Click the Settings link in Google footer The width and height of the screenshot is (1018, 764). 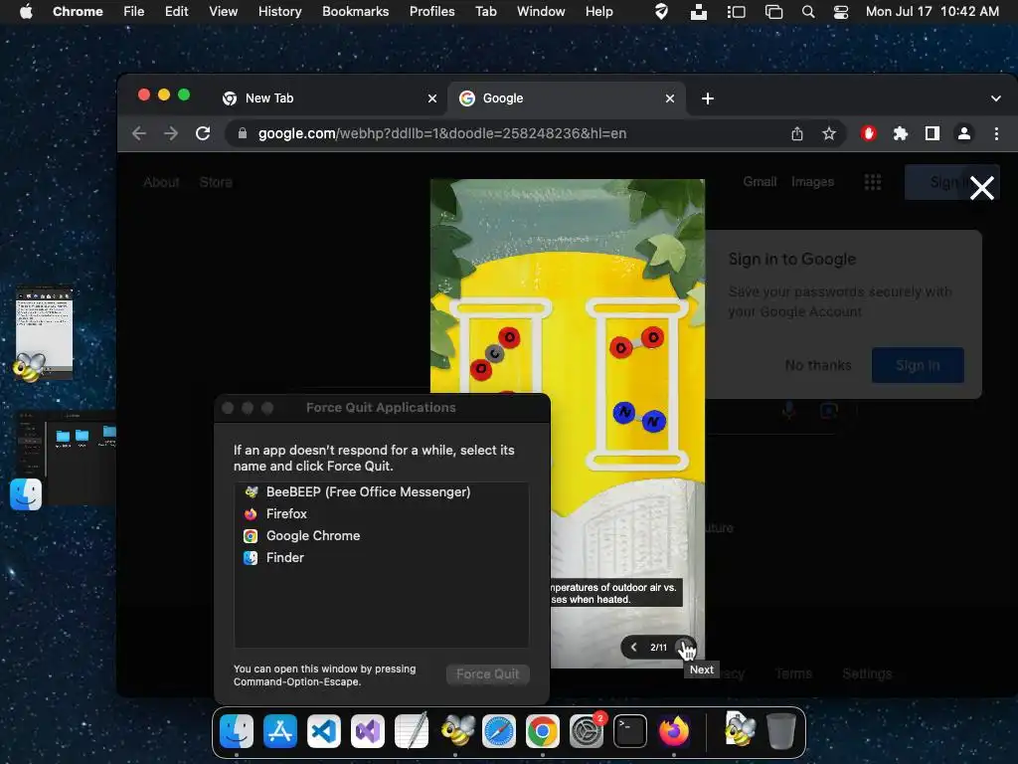click(867, 673)
